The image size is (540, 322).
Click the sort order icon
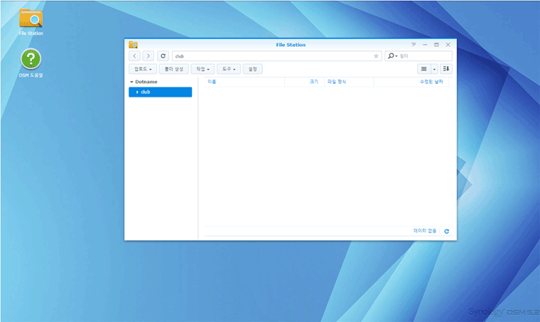tap(446, 69)
